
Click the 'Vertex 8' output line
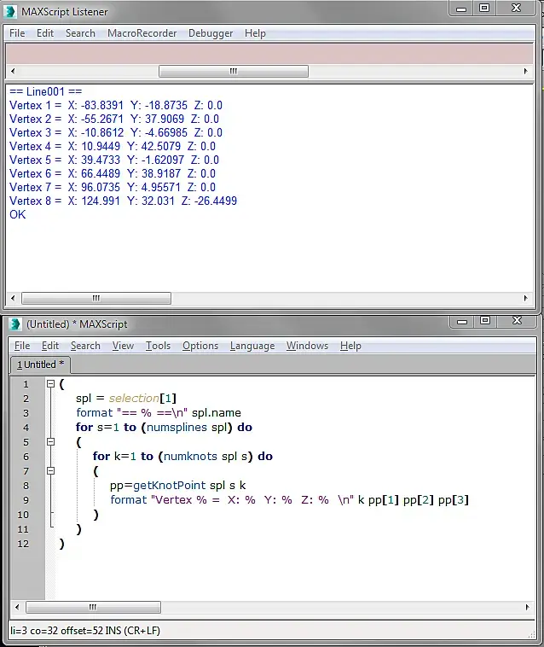pos(124,201)
